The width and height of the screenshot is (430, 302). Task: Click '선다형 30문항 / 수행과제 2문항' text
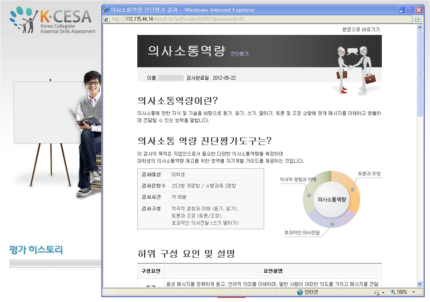(x=204, y=186)
